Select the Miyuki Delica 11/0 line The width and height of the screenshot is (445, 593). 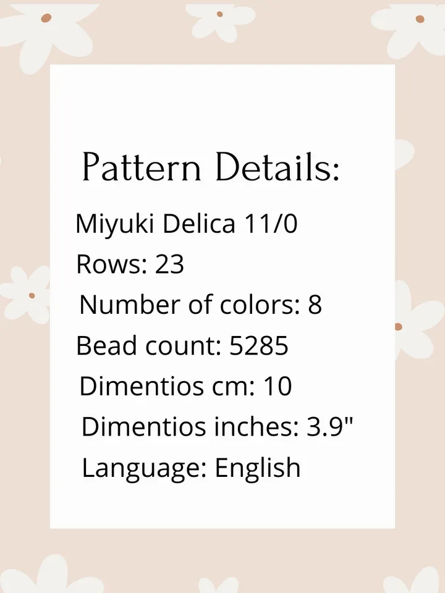187,224
